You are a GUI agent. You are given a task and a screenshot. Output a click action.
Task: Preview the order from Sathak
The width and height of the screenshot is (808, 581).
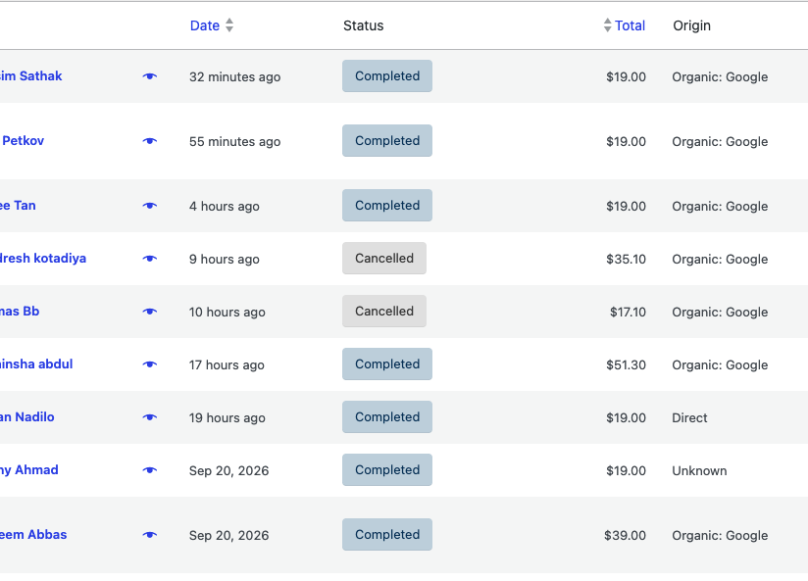[x=149, y=76]
